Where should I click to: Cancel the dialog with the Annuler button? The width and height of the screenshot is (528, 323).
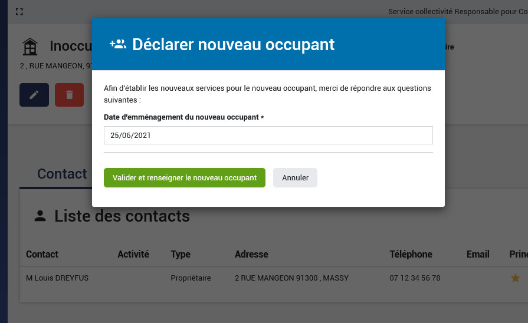(x=295, y=178)
